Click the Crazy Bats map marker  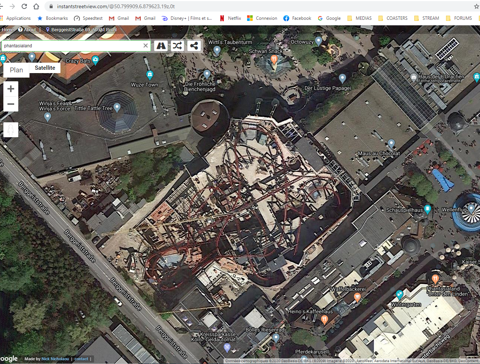point(96,60)
